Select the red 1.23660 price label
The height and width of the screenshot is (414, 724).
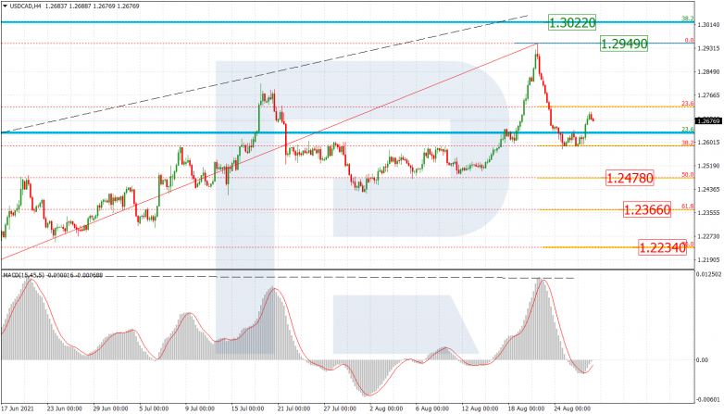[x=647, y=210]
